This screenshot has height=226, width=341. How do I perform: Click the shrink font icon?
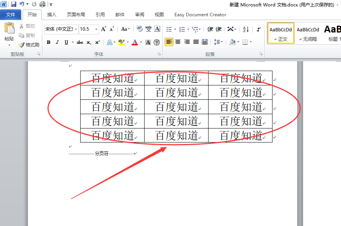coord(112,29)
